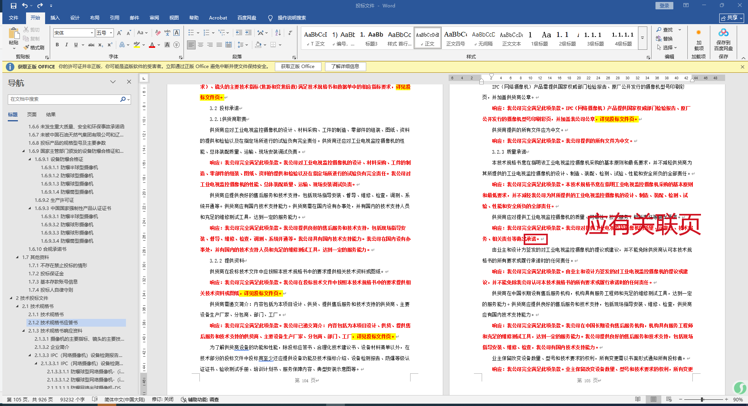Click the 获取正版 Office button

point(298,66)
